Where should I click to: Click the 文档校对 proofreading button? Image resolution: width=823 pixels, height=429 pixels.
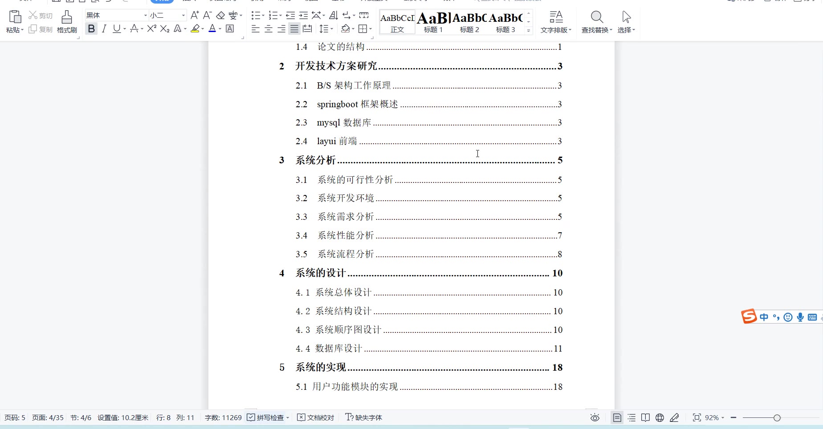[315, 417]
